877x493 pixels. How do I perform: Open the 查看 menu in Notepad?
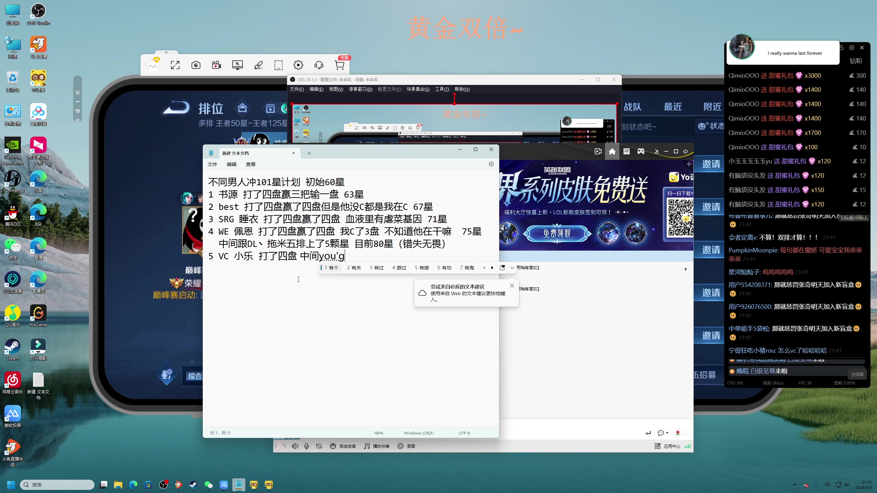pyautogui.click(x=251, y=164)
